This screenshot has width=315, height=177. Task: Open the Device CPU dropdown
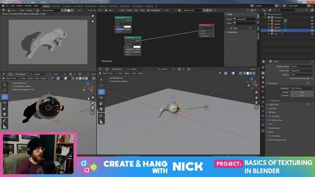pyautogui.click(x=302, y=75)
